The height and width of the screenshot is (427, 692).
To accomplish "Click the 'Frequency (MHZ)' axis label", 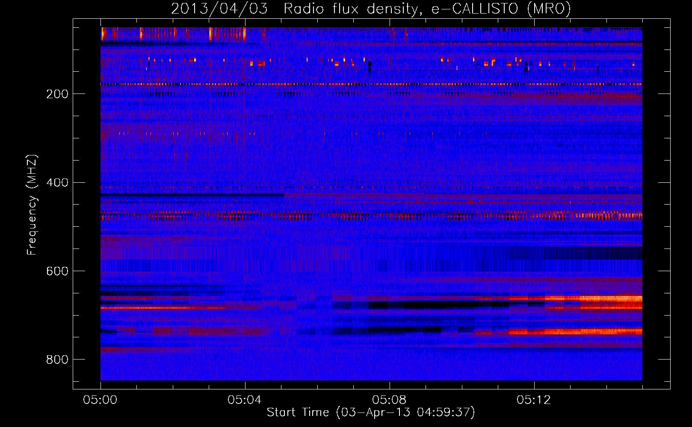I will 32,205.
